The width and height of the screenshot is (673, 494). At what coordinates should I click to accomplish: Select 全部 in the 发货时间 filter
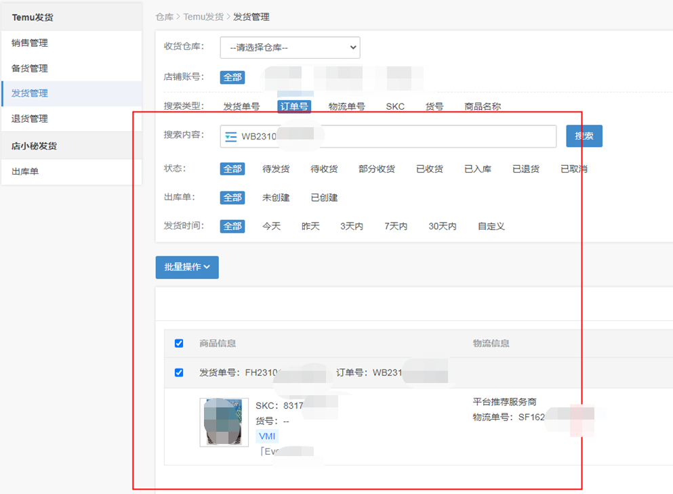pos(232,226)
